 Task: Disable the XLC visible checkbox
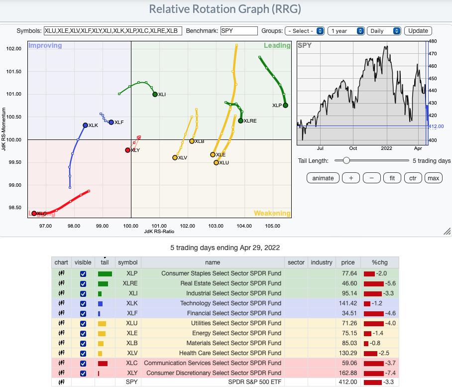point(83,363)
